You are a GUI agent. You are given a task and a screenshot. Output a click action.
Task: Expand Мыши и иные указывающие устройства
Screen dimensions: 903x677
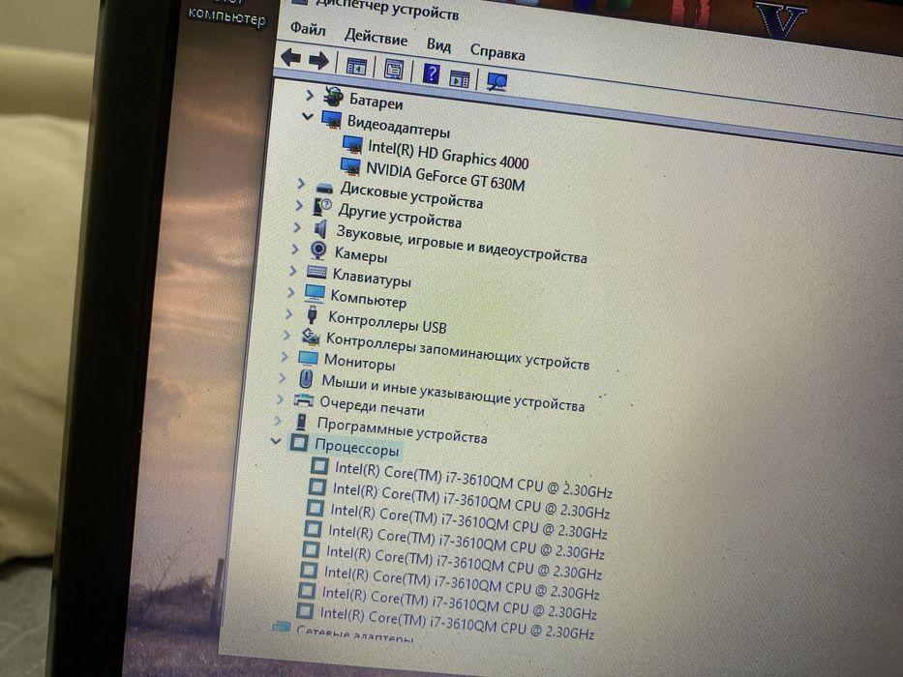[282, 377]
